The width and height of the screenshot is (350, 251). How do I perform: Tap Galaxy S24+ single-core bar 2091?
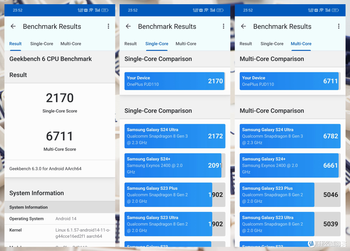point(175,165)
